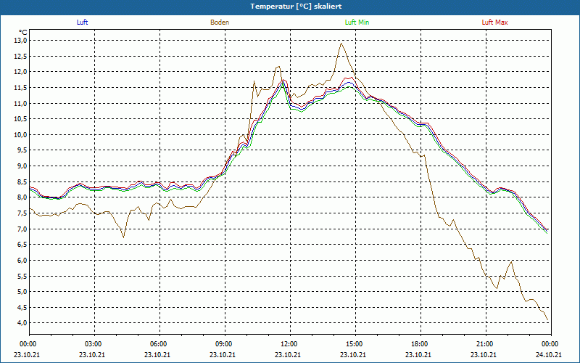Click the '12,0' y-axis value
This screenshot has height=363, width=580.
tap(21, 71)
